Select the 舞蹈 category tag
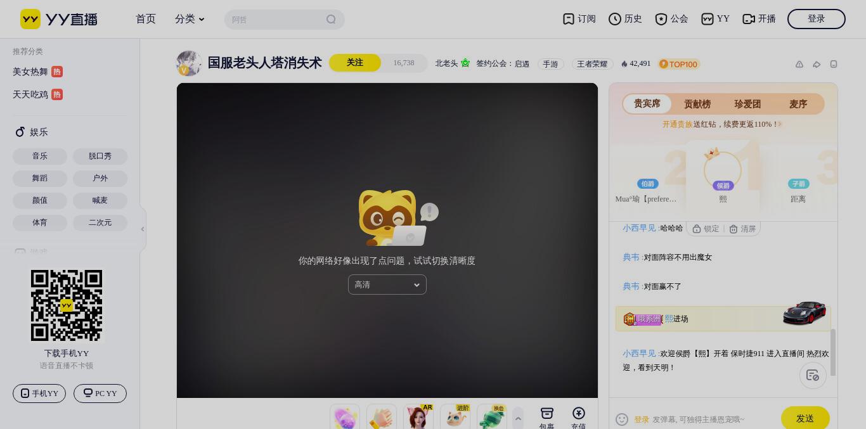The width and height of the screenshot is (866, 429). [40, 178]
